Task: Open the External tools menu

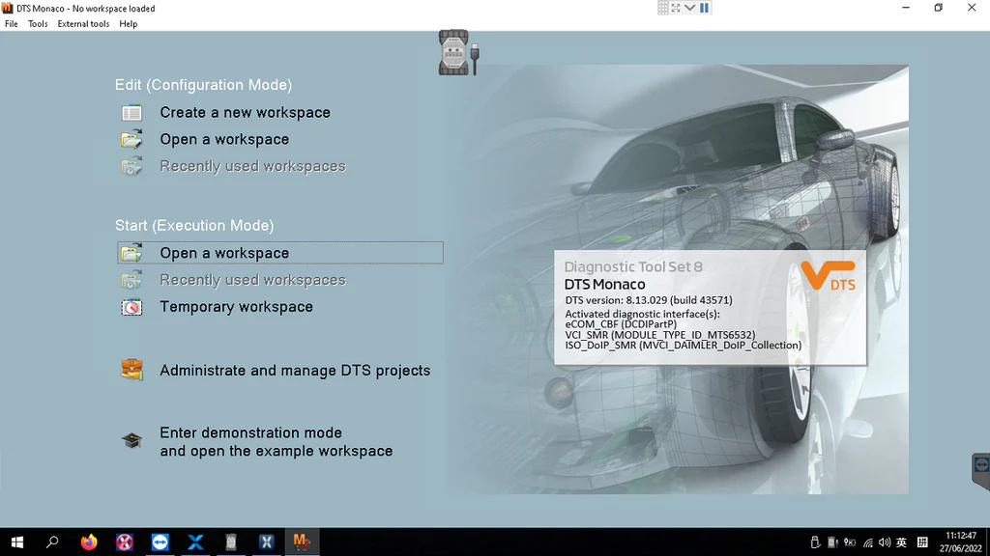Action: point(83,24)
